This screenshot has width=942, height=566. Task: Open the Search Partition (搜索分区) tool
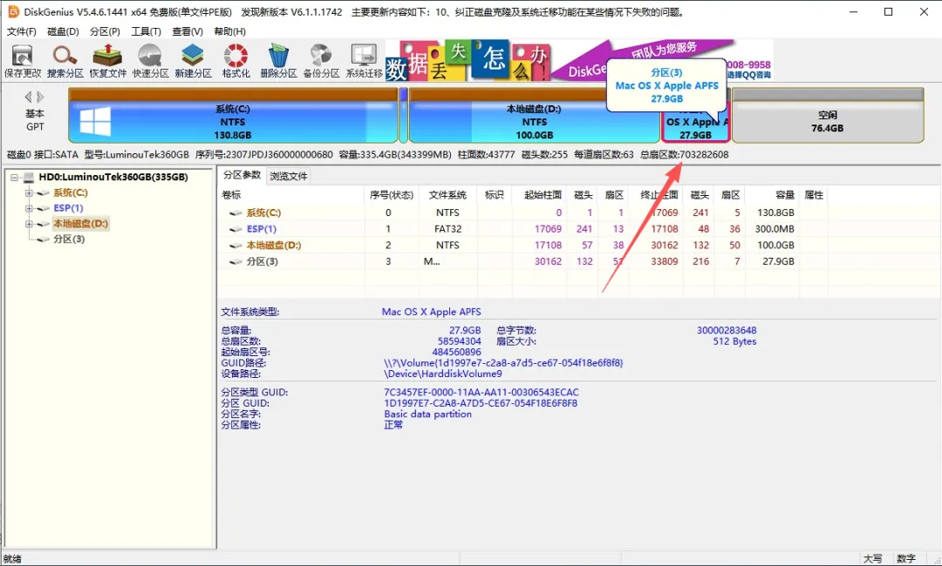point(65,61)
